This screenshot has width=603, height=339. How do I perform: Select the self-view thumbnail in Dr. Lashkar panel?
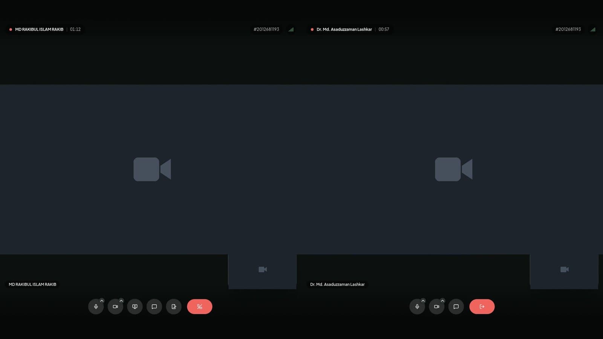pos(564,272)
